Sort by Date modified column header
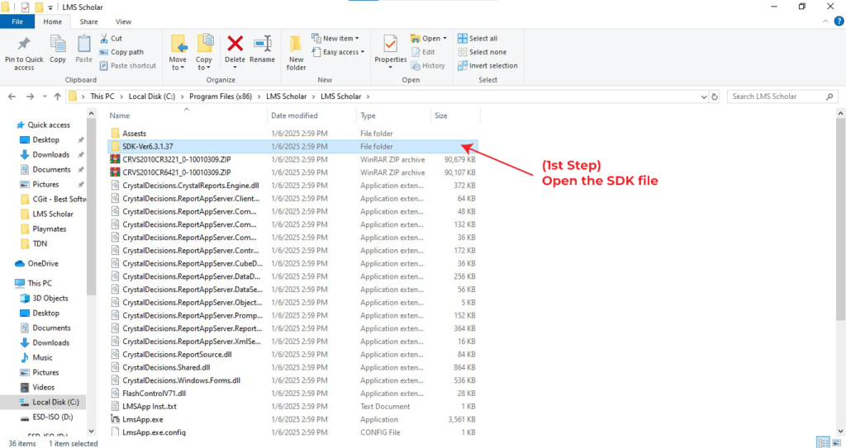This screenshot has height=448, width=846. pyautogui.click(x=311, y=116)
